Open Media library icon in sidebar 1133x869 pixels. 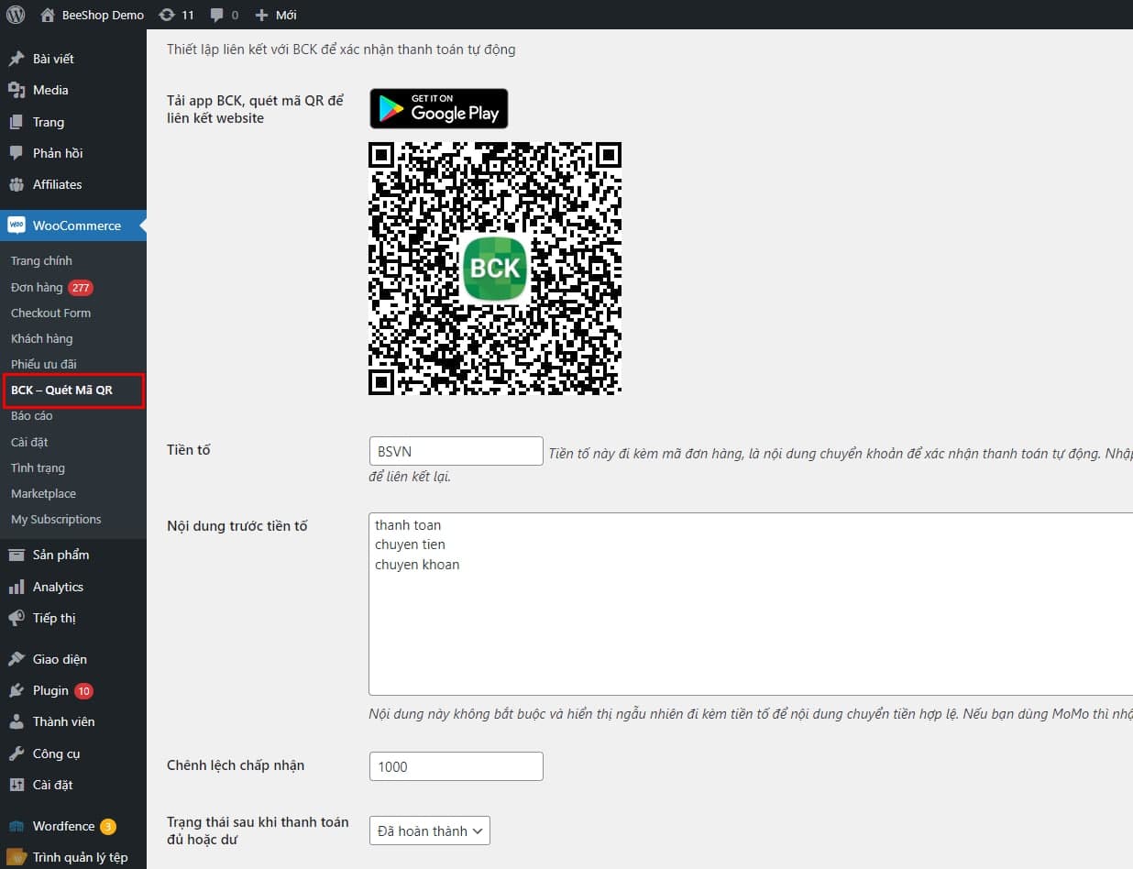[x=16, y=90]
